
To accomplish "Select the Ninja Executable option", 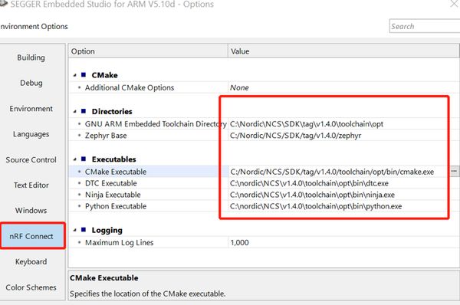I will [113, 195].
